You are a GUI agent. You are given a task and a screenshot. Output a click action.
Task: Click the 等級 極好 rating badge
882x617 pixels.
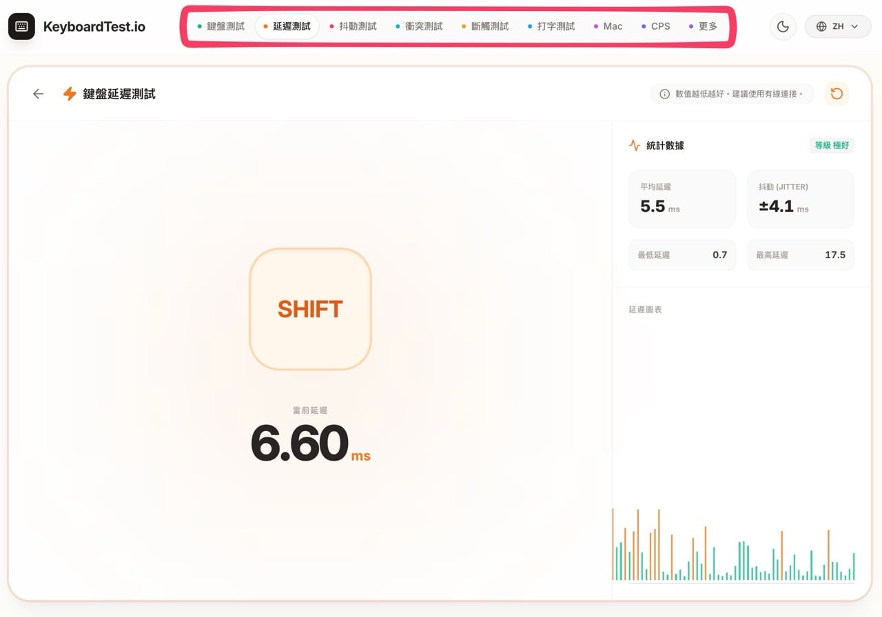coord(832,145)
